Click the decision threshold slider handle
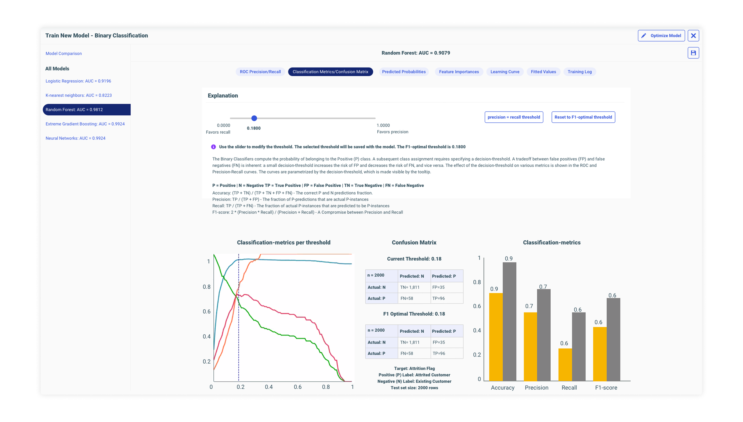This screenshot has height=422, width=743. [254, 118]
